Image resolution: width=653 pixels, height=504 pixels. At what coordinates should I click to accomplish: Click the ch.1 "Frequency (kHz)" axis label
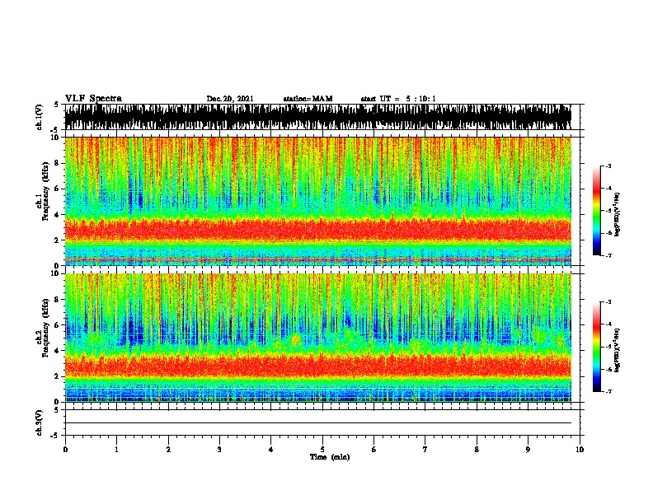pyautogui.click(x=45, y=192)
